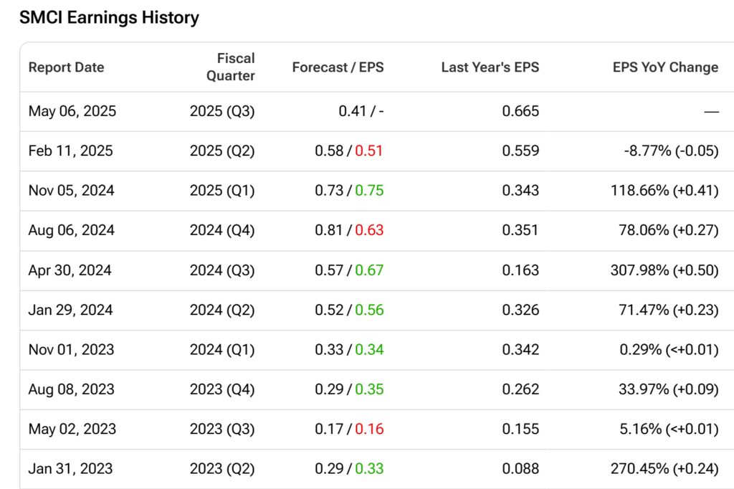Select the 'Nov 05, 2024' report date
The height and width of the screenshot is (489, 734).
pyautogui.click(x=71, y=191)
